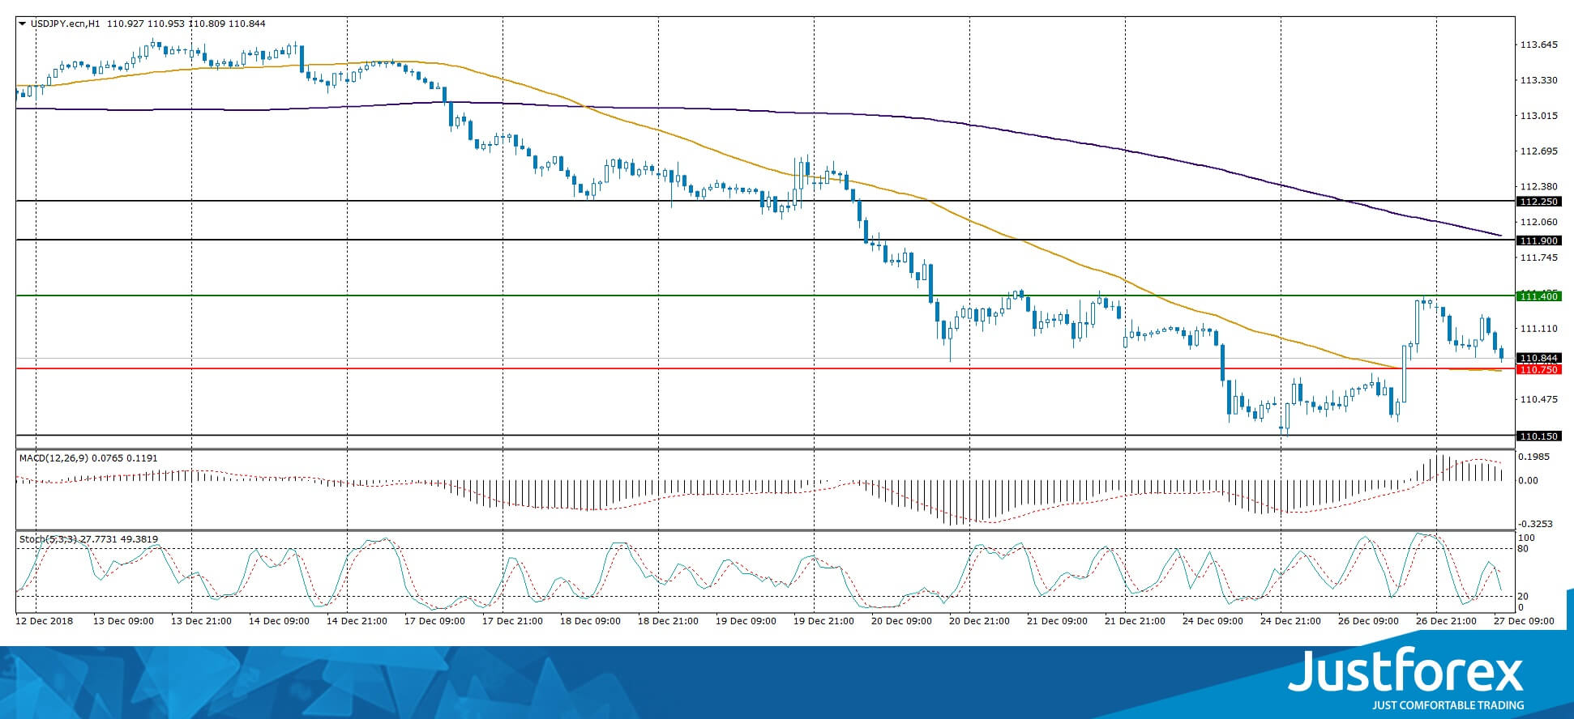Click the 12 Dec 2018 date label
The height and width of the screenshot is (719, 1574).
(x=45, y=621)
